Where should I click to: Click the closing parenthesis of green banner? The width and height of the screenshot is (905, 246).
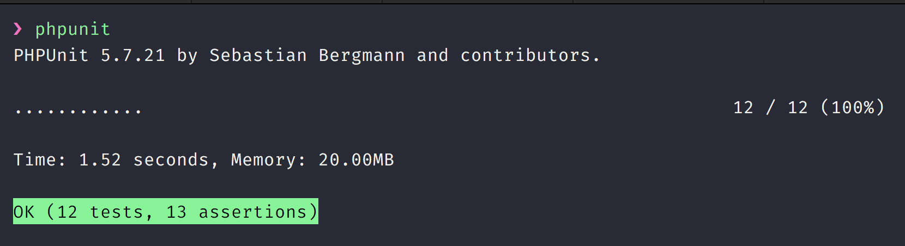313,212
